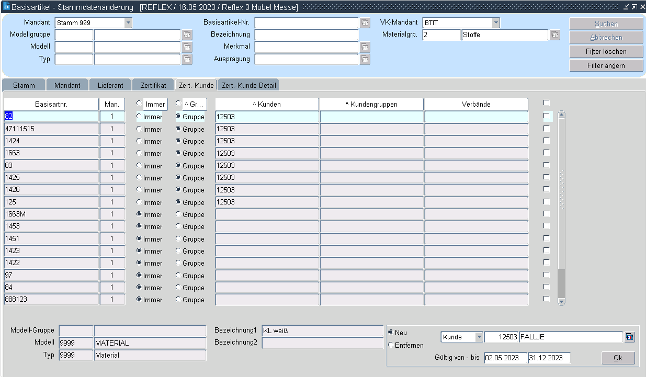Click lookup icon next to Modell field
646x377 pixels.
pos(187,47)
